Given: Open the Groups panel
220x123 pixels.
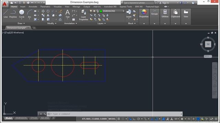Looking at the screenshot, I should 154,12.
